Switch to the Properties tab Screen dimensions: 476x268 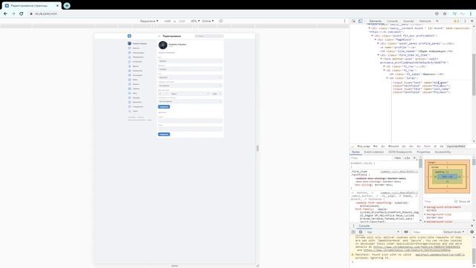[423, 152]
